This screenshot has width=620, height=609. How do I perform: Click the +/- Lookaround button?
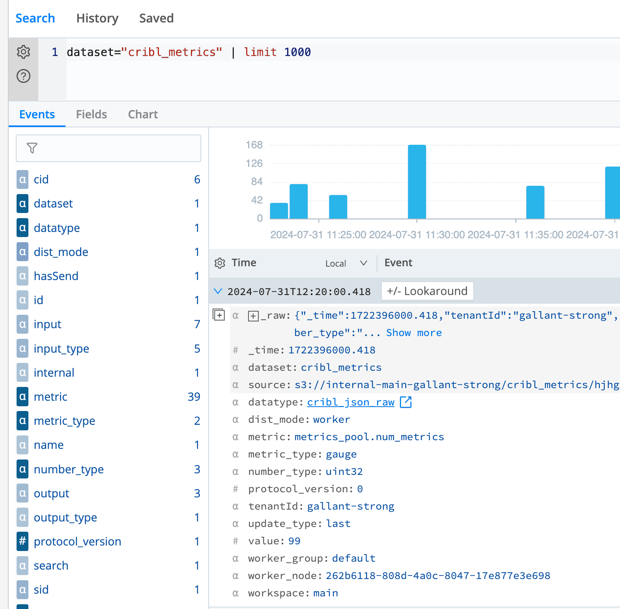[427, 291]
